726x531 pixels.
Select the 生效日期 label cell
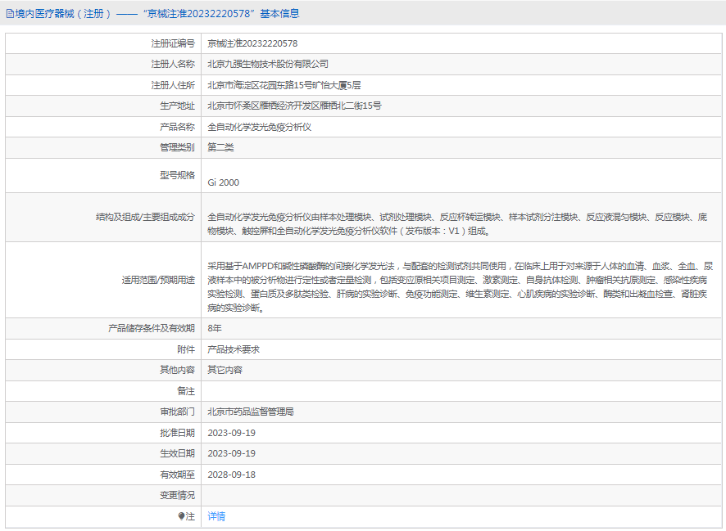pyautogui.click(x=103, y=453)
